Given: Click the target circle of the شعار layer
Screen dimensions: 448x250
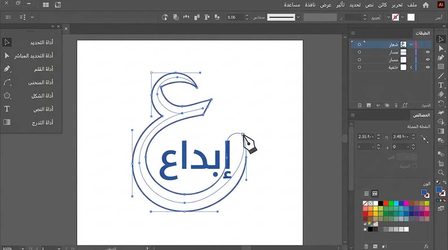Looking at the screenshot, I should click(359, 44).
